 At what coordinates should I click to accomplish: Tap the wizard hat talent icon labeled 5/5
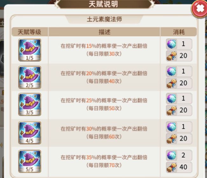click(x=30, y=161)
